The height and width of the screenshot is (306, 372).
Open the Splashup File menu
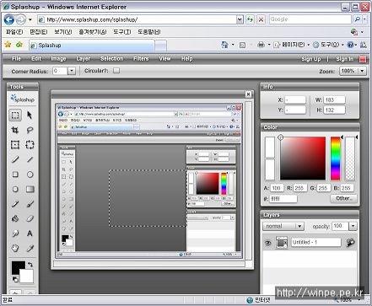click(x=16, y=59)
